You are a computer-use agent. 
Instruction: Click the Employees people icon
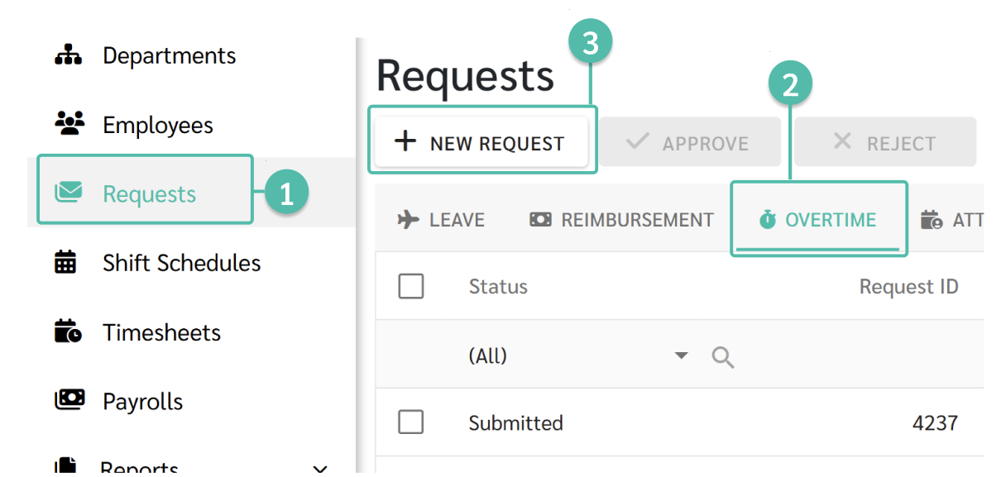pyautogui.click(x=69, y=124)
